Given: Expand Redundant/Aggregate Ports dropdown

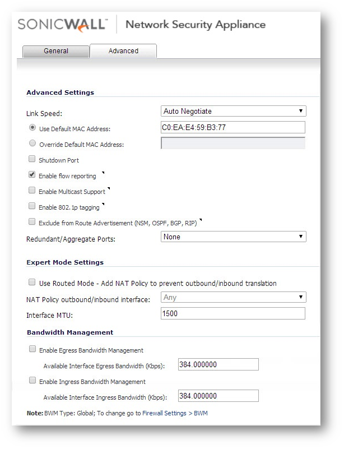Looking at the screenshot, I should tap(233, 237).
